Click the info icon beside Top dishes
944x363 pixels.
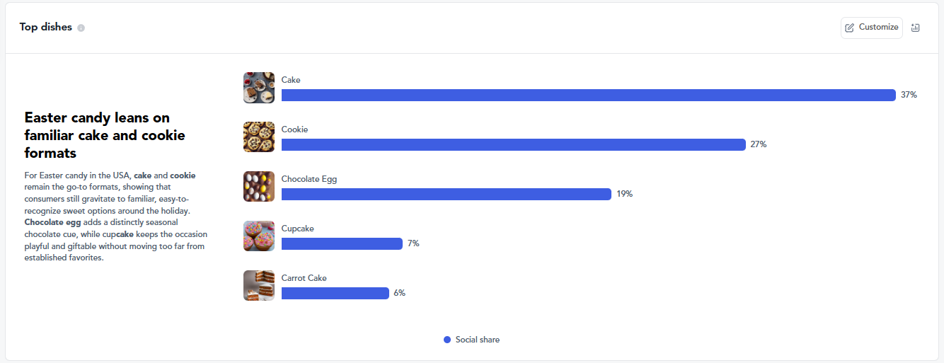coord(81,28)
